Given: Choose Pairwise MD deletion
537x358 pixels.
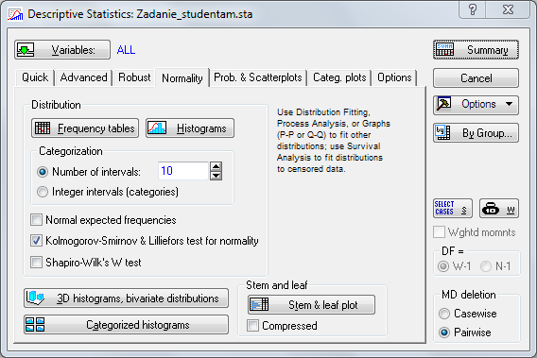Looking at the screenshot, I should [x=444, y=332].
